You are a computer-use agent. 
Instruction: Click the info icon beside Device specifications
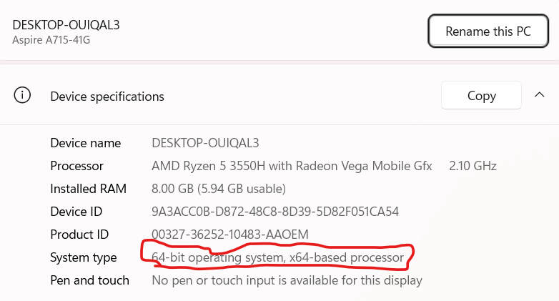(23, 96)
